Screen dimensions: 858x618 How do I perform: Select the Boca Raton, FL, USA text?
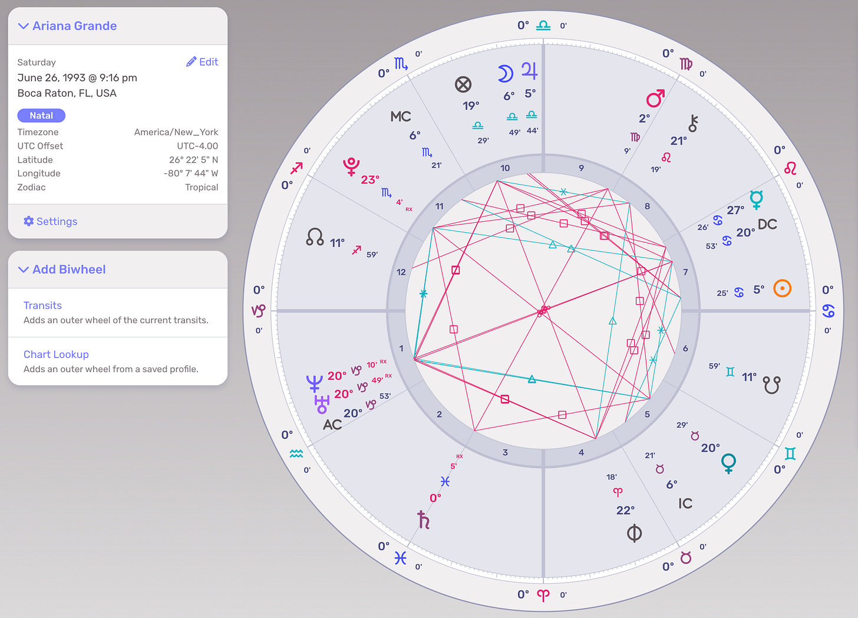pos(67,93)
